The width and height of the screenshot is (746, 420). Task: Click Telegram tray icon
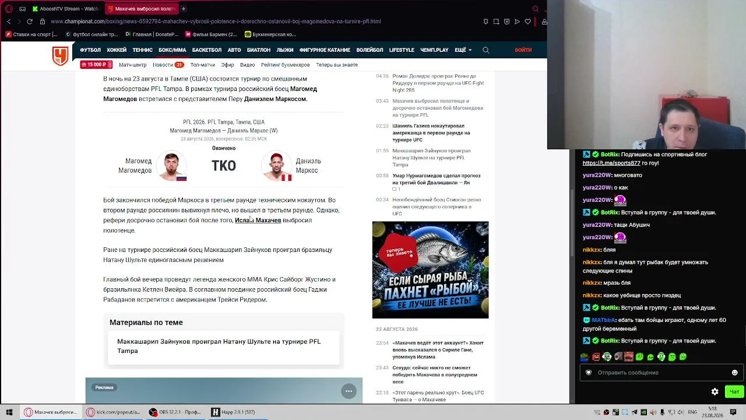(x=635, y=412)
